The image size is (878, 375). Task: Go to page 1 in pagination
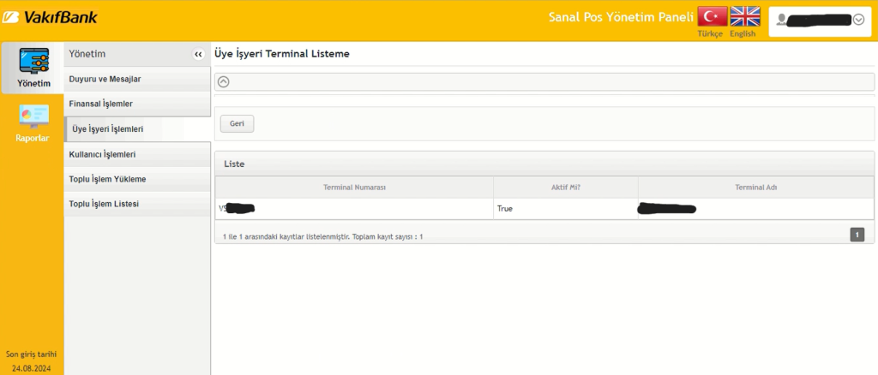(x=857, y=234)
